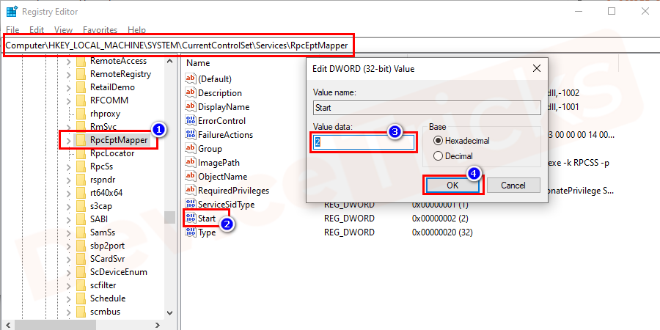Click the RpcSs folder icon
Viewport: 660px width, 330px height.
click(81, 166)
